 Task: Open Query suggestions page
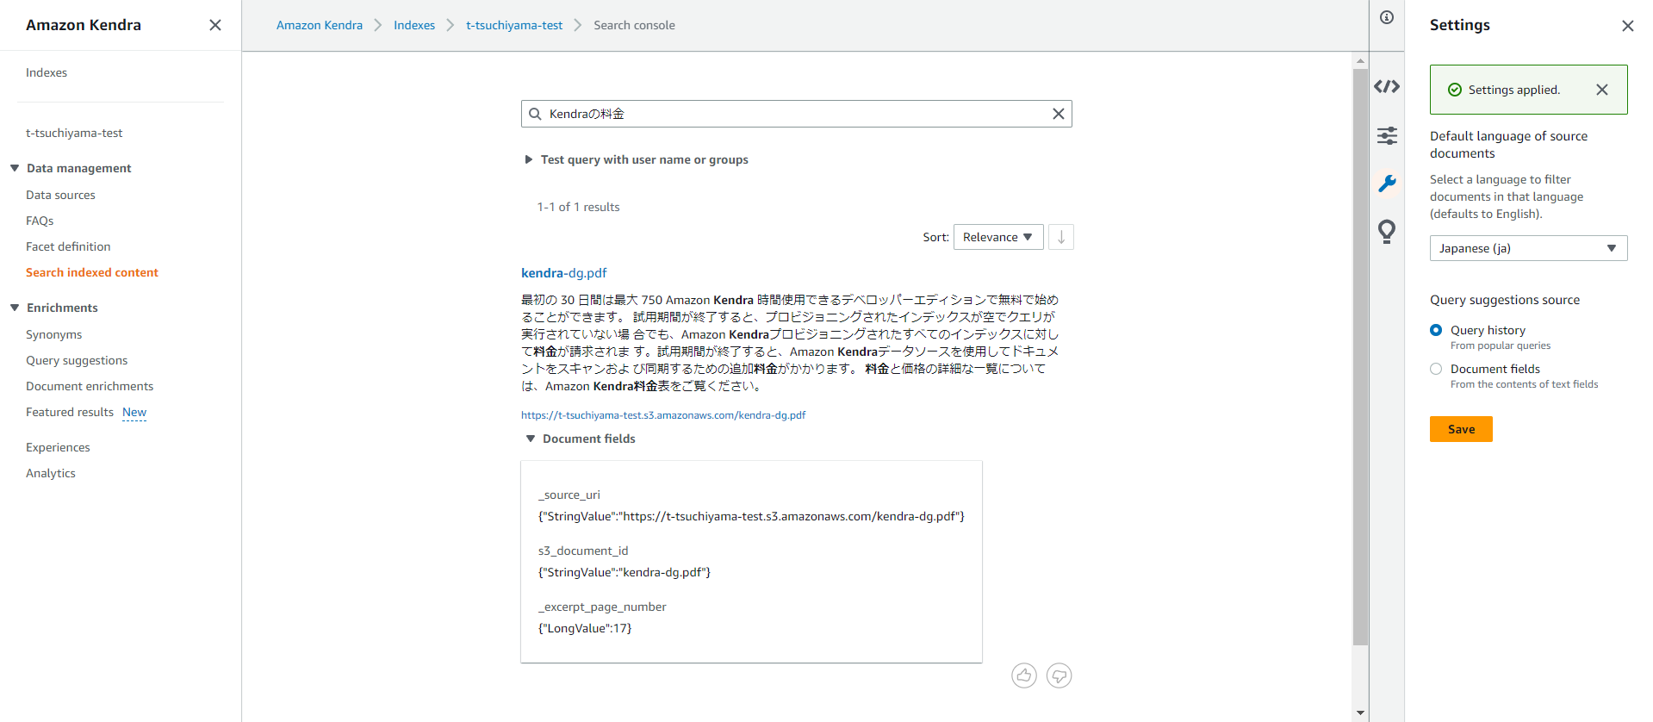[x=77, y=360]
